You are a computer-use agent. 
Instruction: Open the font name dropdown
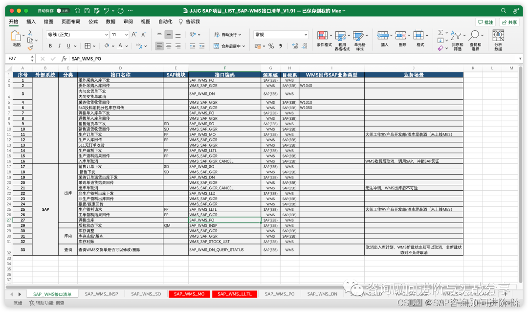click(x=107, y=34)
